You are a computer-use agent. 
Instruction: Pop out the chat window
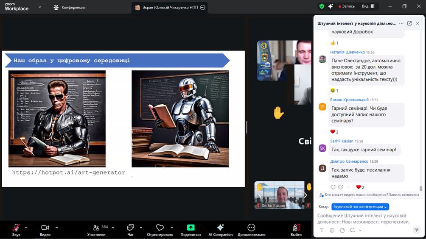(x=409, y=23)
